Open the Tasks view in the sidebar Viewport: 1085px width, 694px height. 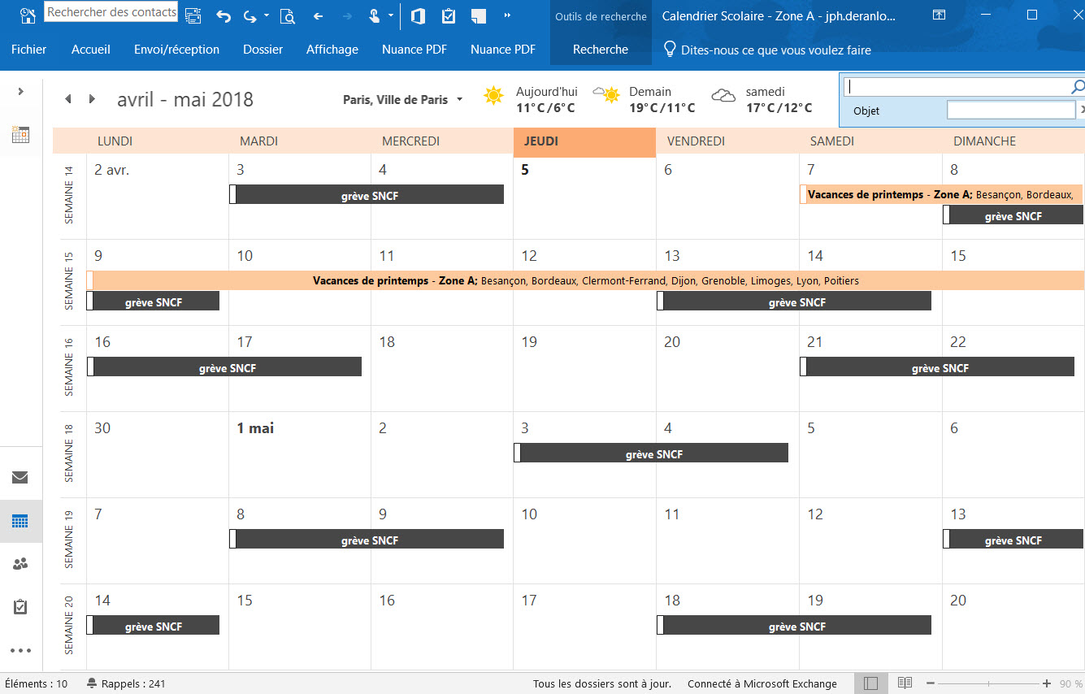tap(20, 607)
